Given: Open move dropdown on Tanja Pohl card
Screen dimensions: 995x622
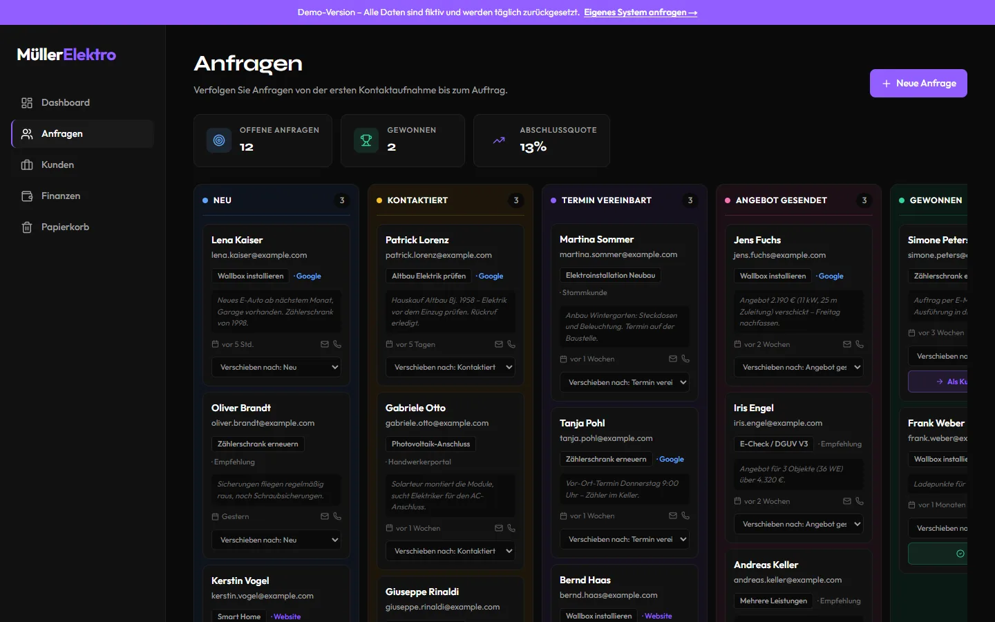Looking at the screenshot, I should click(x=625, y=539).
